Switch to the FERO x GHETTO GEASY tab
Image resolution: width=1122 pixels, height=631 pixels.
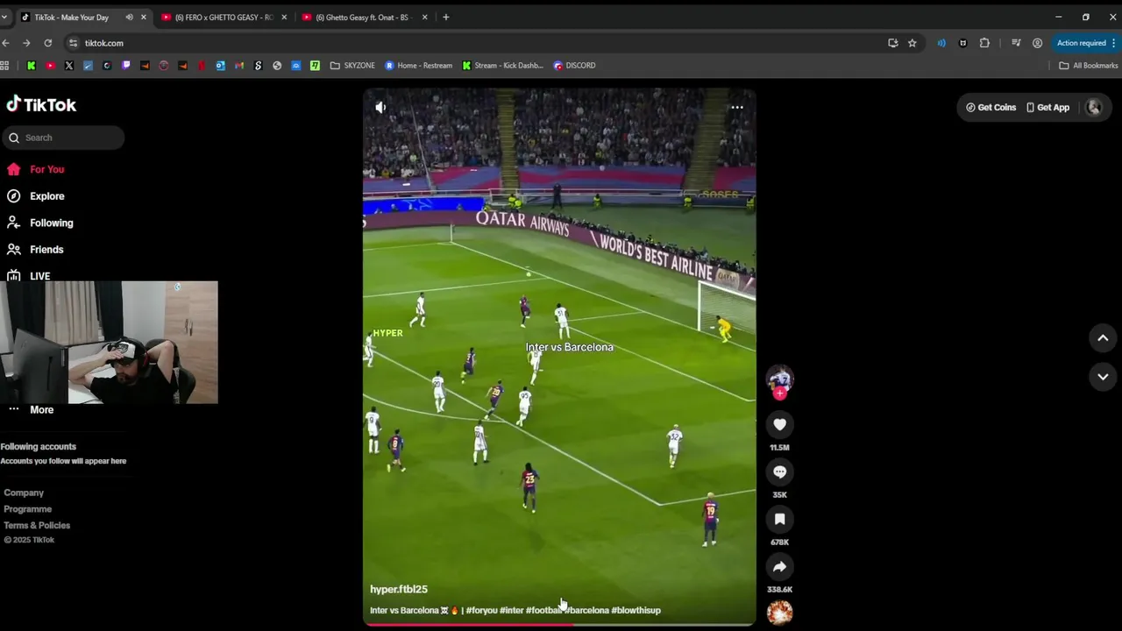pyautogui.click(x=224, y=18)
